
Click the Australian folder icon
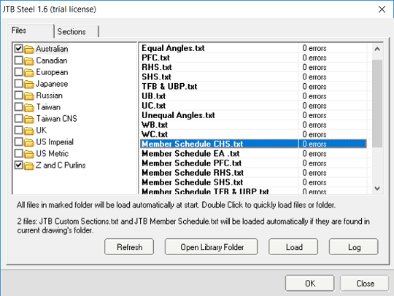pyautogui.click(x=29, y=49)
